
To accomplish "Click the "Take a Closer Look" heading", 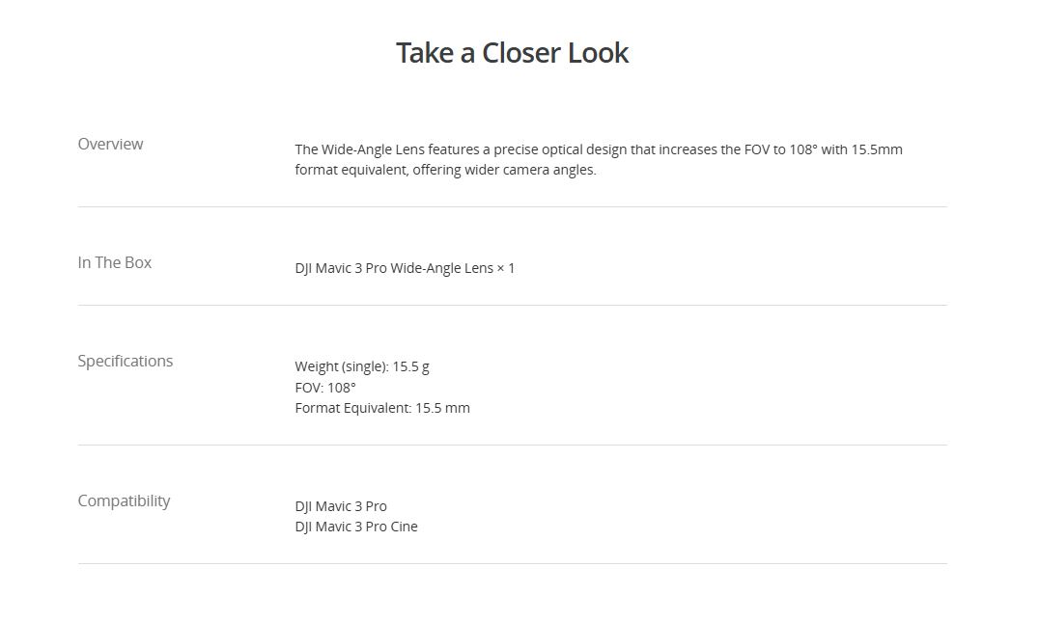I will [512, 52].
